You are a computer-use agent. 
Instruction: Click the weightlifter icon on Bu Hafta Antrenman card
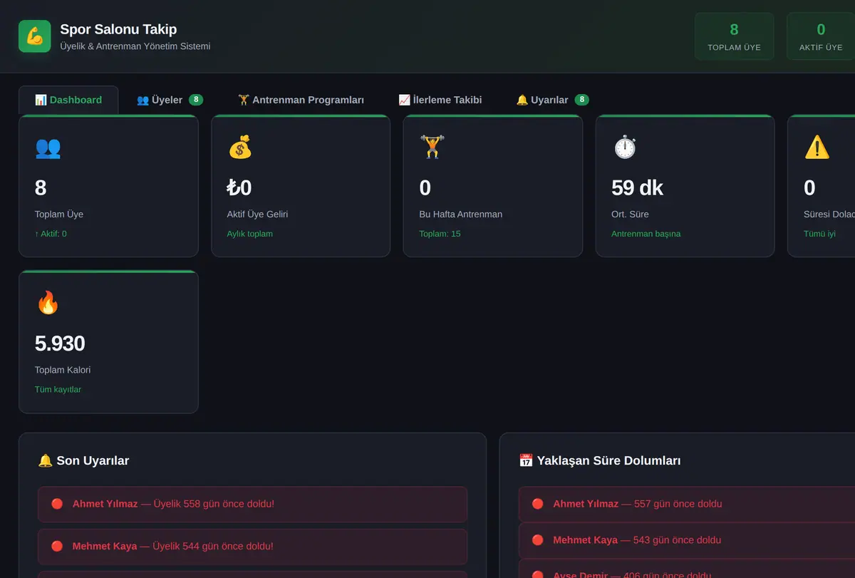(432, 148)
